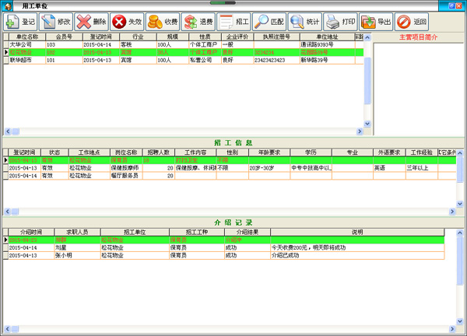The image size is (467, 336).
Task: Click the note 介绍已成功
Action: [x=285, y=255]
